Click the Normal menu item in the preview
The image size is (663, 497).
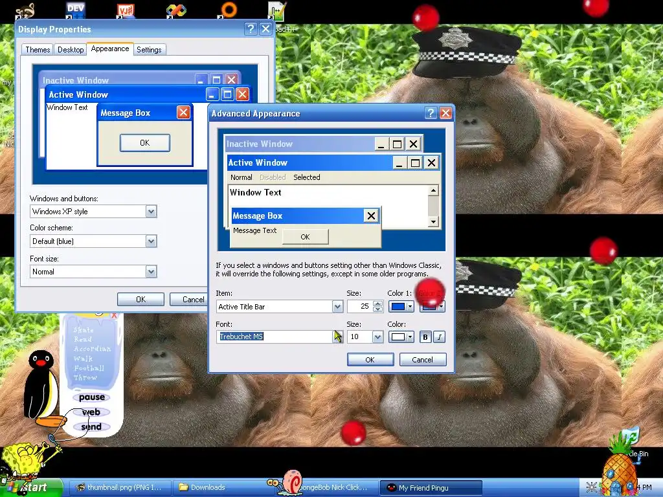(241, 177)
